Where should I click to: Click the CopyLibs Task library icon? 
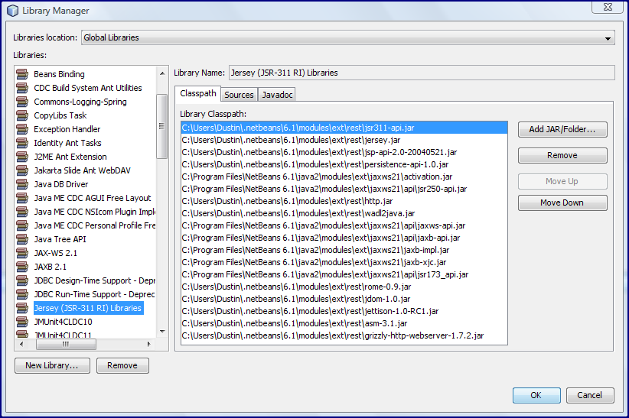pyautogui.click(x=22, y=115)
